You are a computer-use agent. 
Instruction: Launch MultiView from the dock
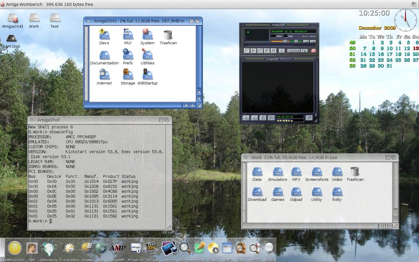pos(185,248)
